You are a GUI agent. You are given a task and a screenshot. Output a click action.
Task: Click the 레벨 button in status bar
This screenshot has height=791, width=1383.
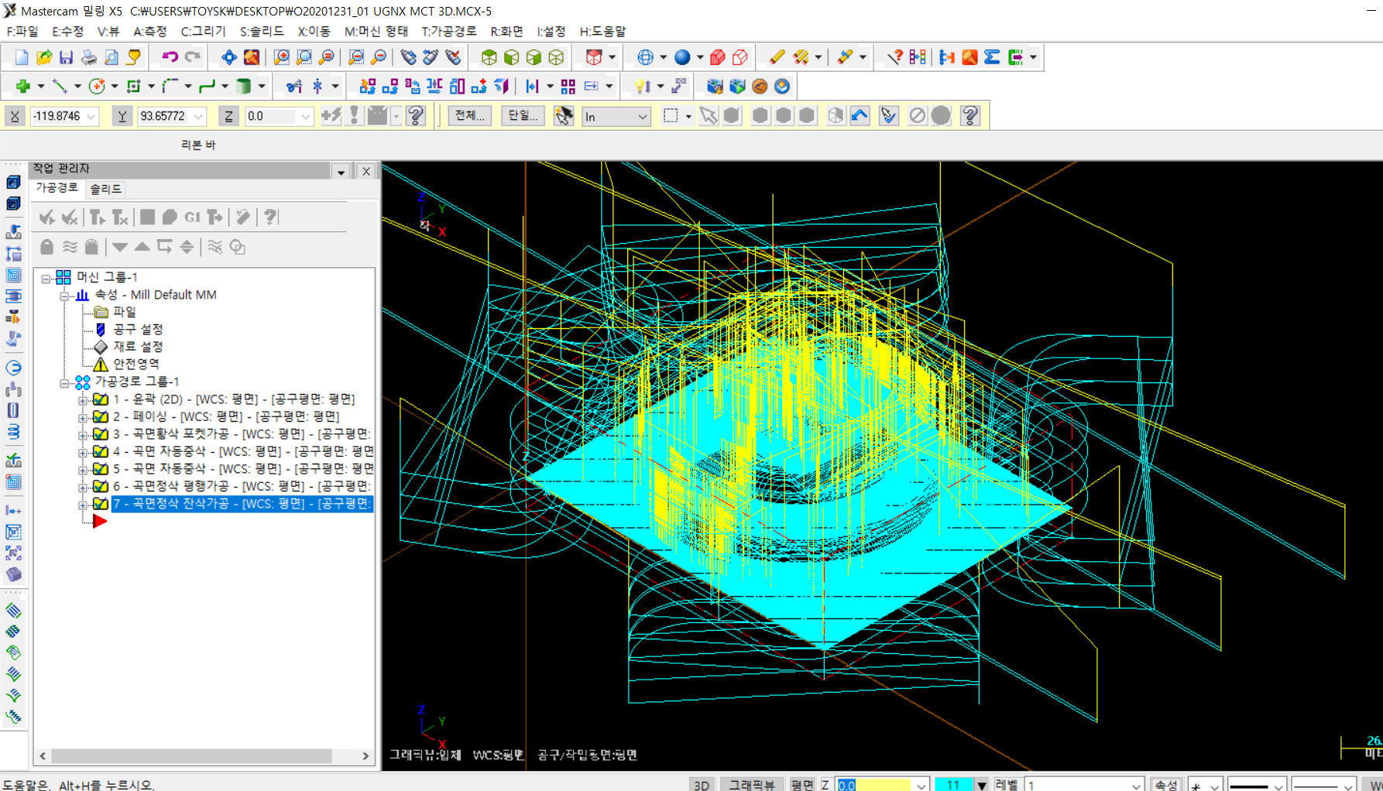pyautogui.click(x=1006, y=784)
